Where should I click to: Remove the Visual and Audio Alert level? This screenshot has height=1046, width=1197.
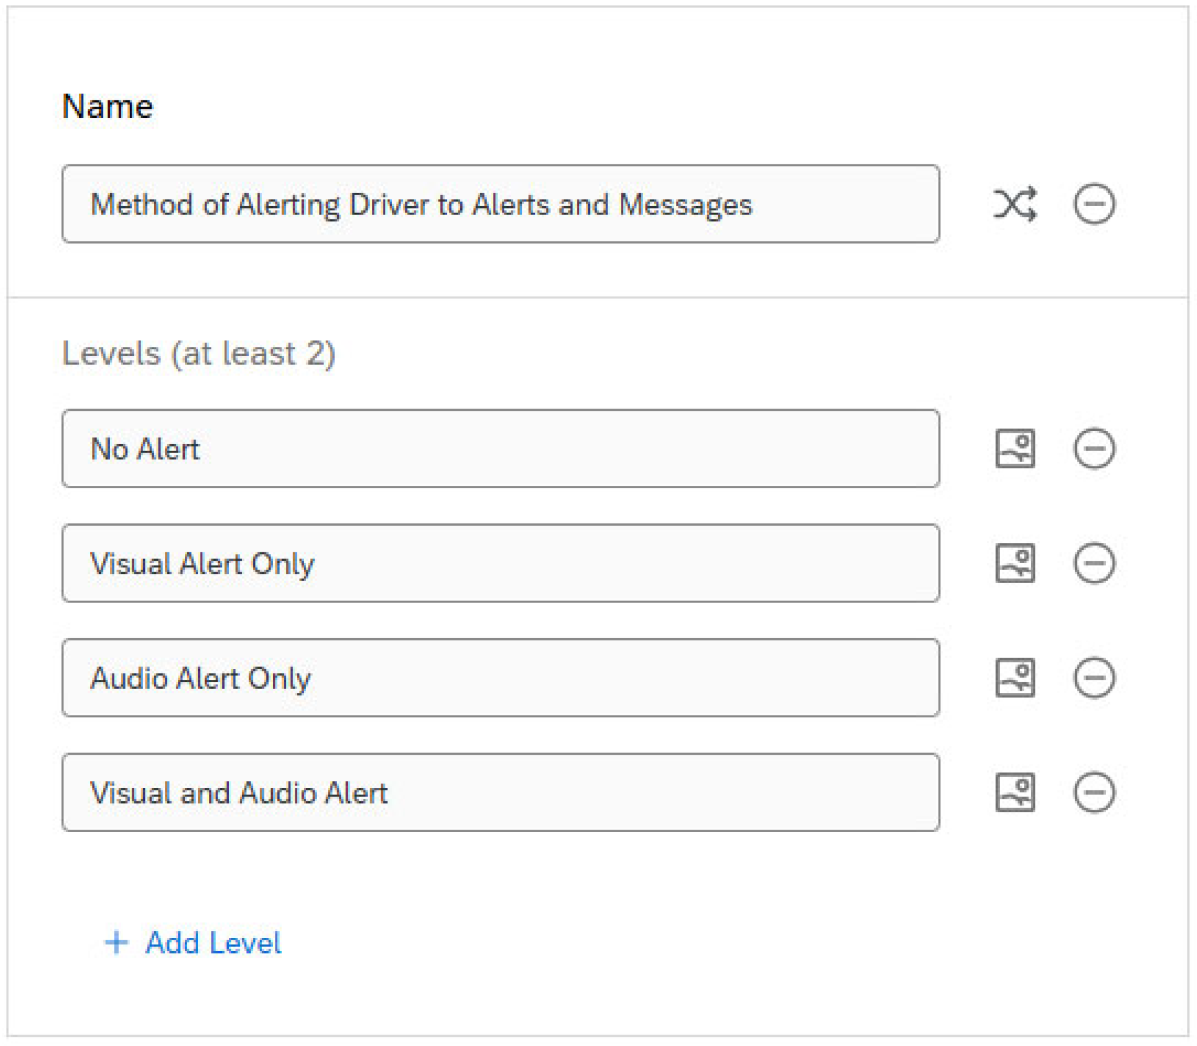[1094, 792]
